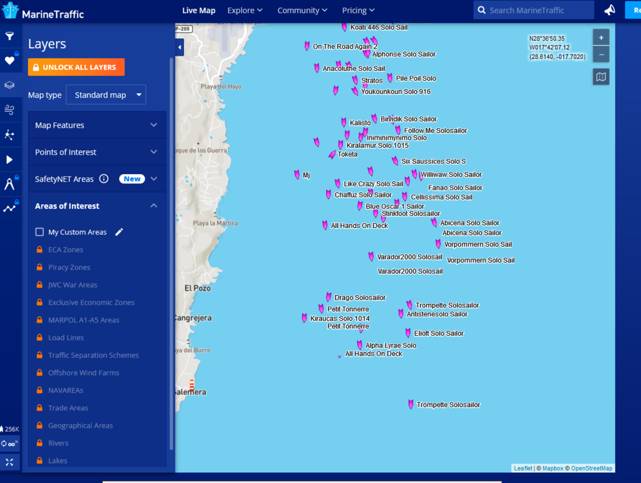This screenshot has width=641, height=483.
Task: Click the lighthouse marker near Salemera
Action: click(192, 385)
